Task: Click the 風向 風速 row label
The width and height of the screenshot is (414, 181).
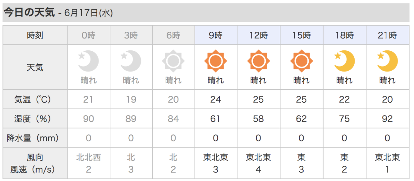Action: coord(35,163)
